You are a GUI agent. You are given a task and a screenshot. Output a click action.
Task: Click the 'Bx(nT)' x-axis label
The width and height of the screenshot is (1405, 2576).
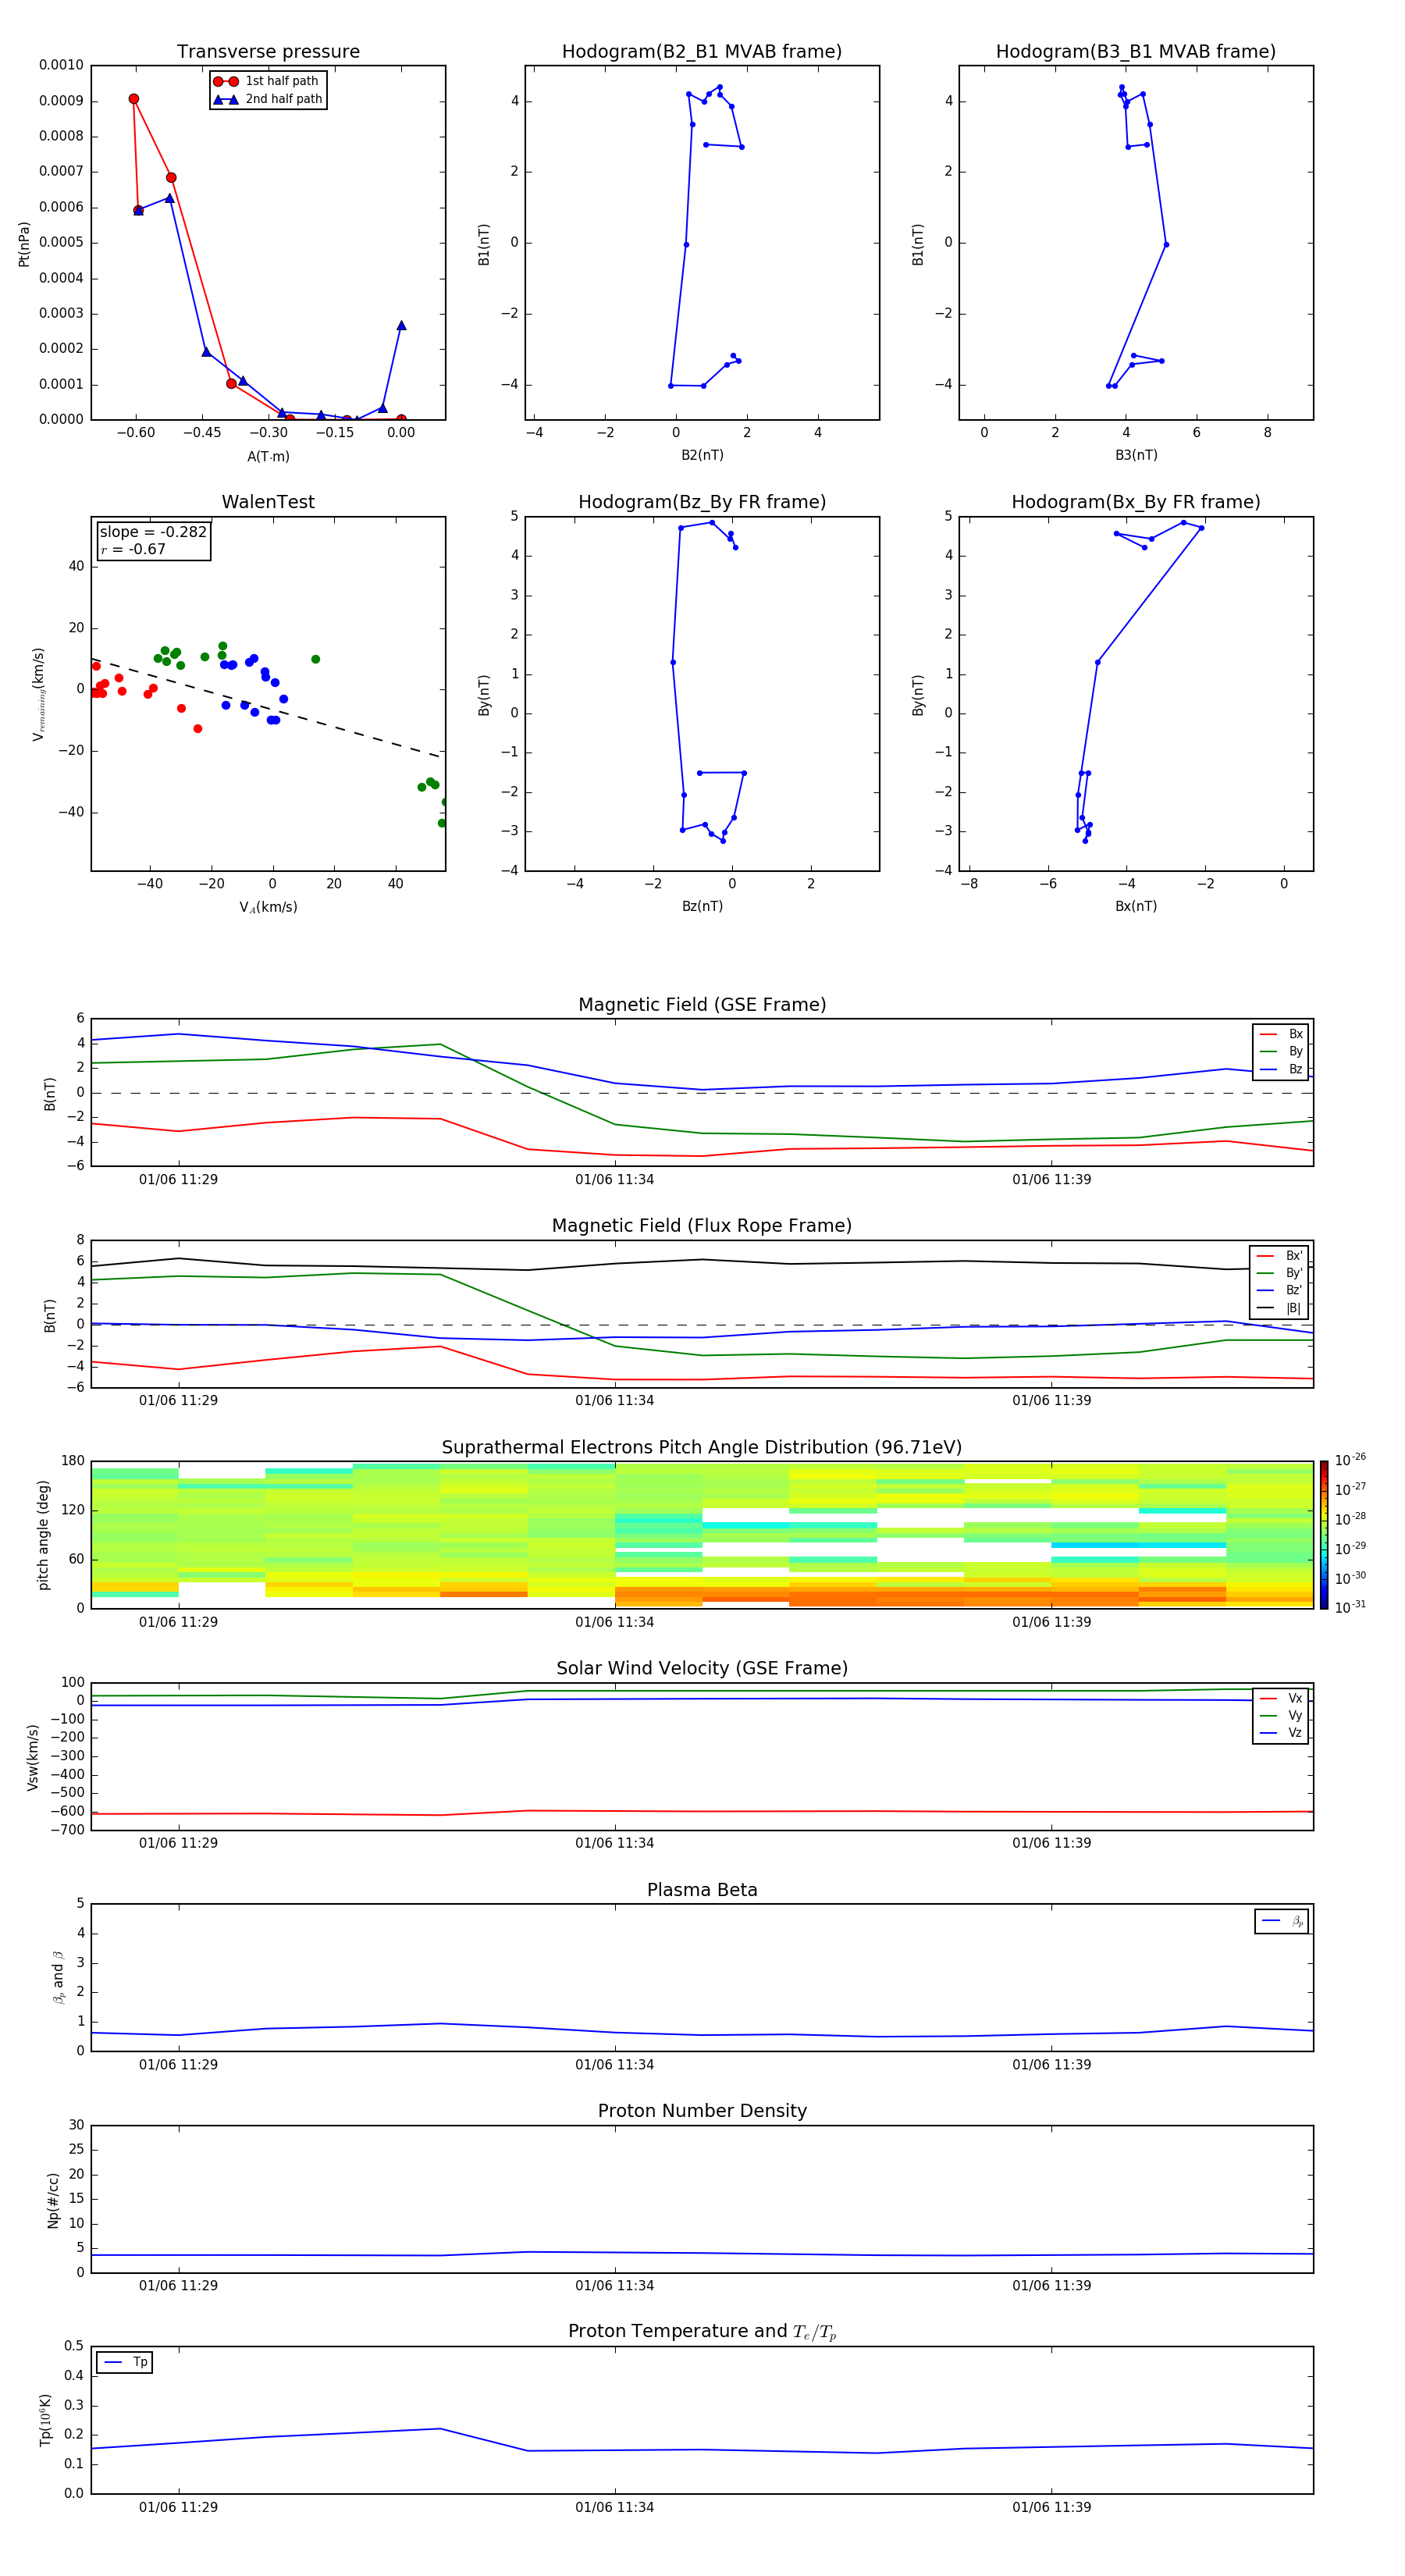(1136, 906)
